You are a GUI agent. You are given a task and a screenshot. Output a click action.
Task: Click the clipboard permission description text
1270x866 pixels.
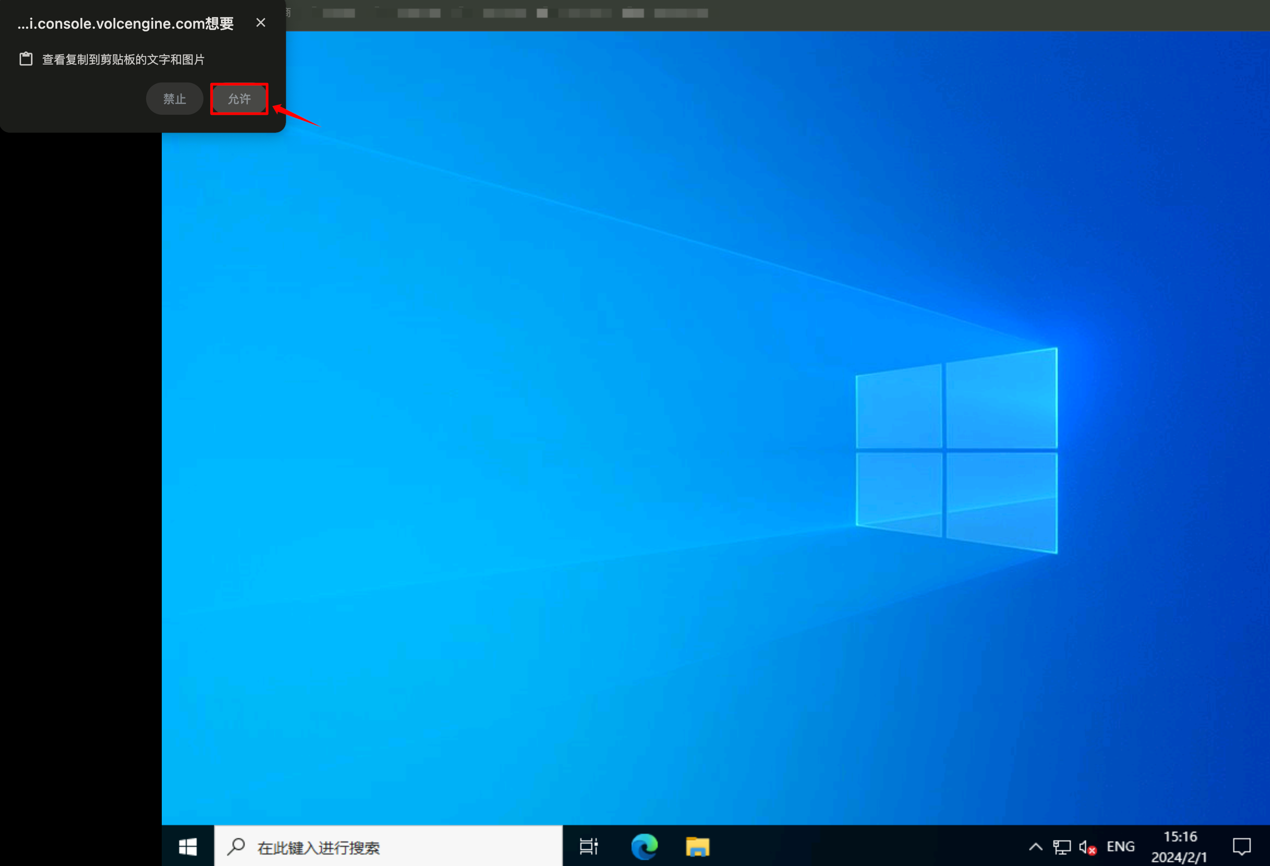point(124,60)
